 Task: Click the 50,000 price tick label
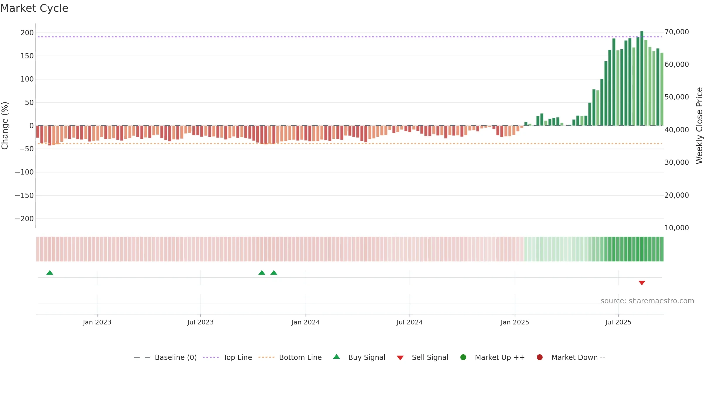click(677, 97)
